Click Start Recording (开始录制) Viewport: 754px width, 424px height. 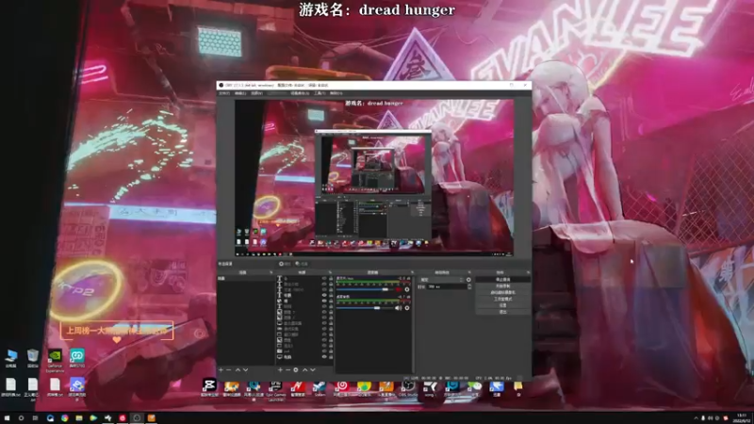click(x=502, y=286)
